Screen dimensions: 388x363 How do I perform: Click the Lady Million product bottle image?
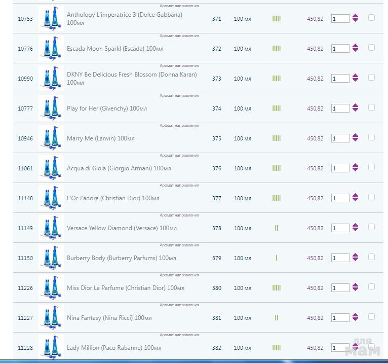[x=51, y=348]
